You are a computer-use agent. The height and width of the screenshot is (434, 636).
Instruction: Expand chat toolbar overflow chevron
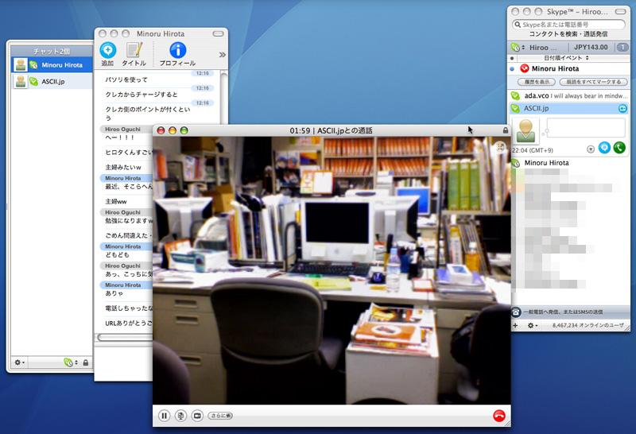pyautogui.click(x=223, y=55)
